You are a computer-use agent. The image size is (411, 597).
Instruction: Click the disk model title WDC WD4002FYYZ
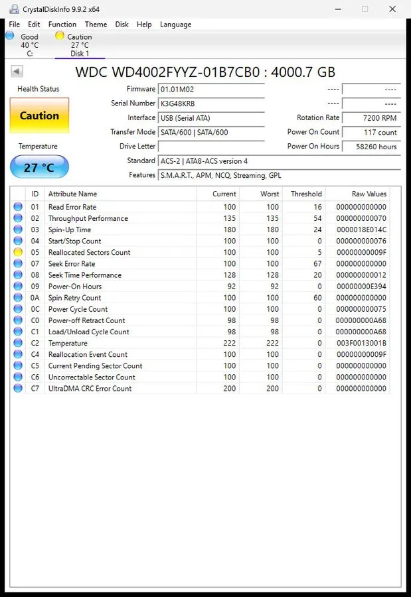click(205, 72)
